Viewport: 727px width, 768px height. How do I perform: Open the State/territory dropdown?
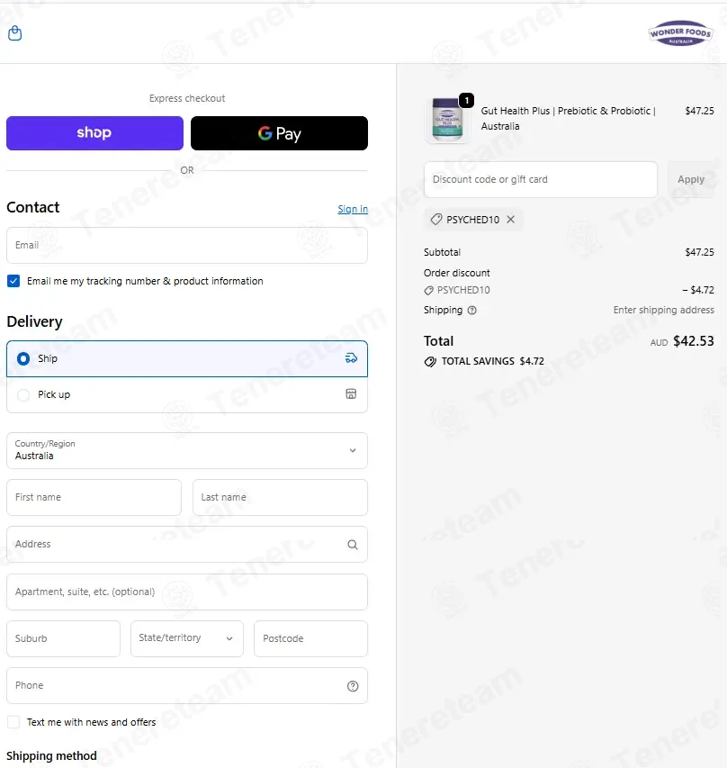187,638
